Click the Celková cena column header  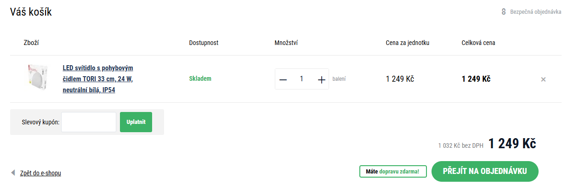click(478, 43)
